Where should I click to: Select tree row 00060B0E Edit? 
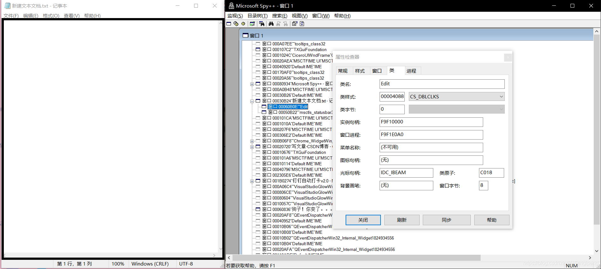tap(288, 107)
